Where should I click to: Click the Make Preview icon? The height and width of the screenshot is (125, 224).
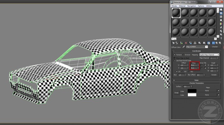coord(221,27)
